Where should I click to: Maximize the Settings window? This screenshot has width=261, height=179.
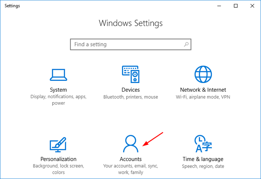(235, 6)
